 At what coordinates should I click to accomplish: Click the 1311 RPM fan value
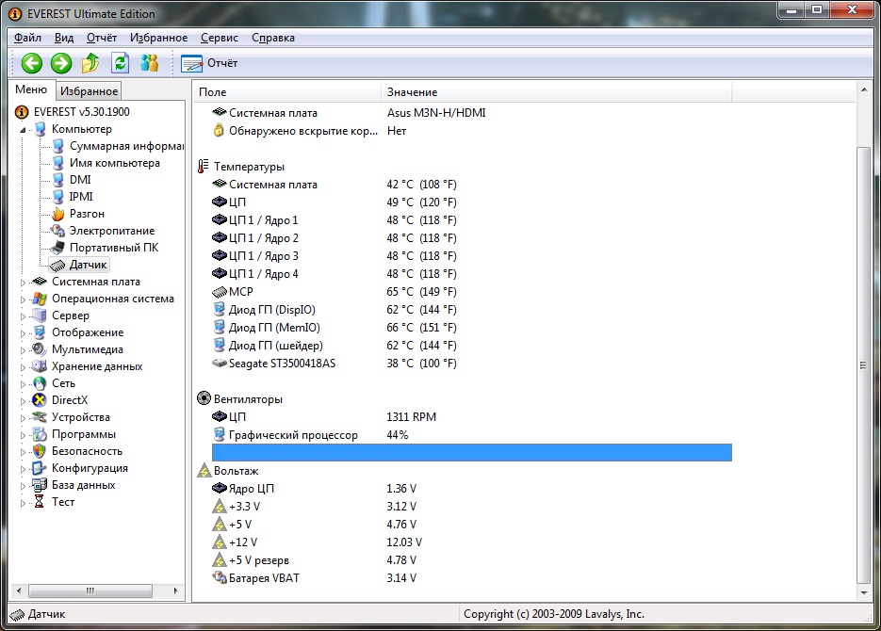point(411,416)
